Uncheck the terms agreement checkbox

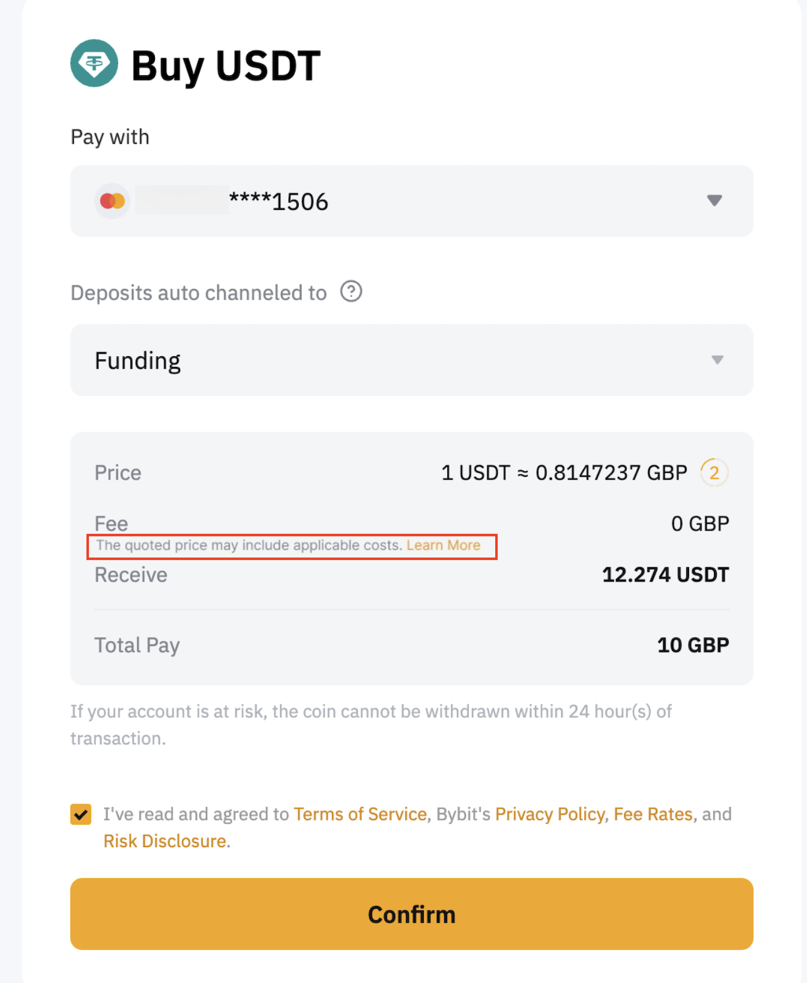[81, 814]
